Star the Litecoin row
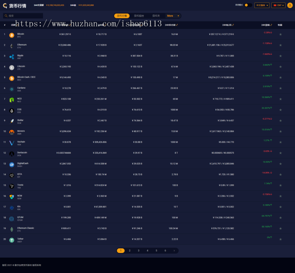 coord(280,67)
